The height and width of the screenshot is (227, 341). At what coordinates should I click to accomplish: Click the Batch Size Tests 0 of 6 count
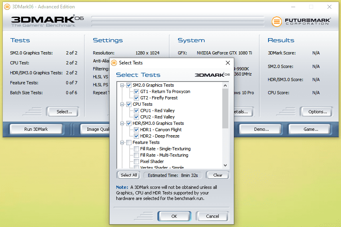tap(72, 93)
